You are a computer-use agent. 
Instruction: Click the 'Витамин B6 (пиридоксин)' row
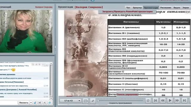coord(149,56)
